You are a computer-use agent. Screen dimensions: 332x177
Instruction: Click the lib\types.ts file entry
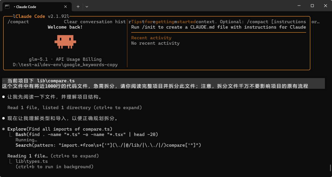pos(32,161)
